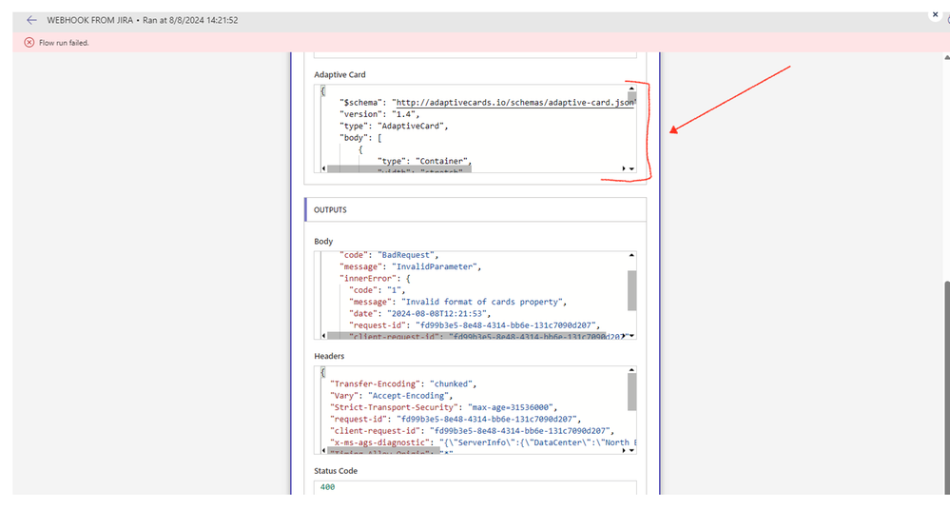950x511 pixels.
Task: Click the "version": "1.4" line
Action: tap(378, 114)
